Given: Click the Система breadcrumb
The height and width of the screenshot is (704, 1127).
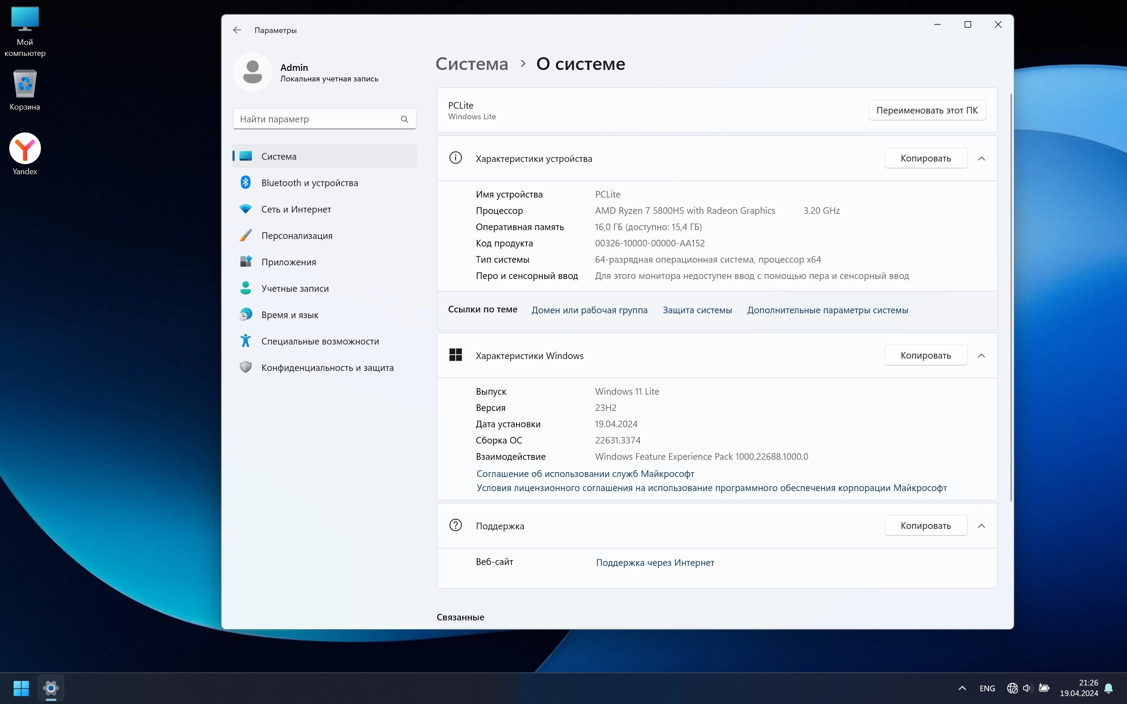Looking at the screenshot, I should (x=471, y=64).
